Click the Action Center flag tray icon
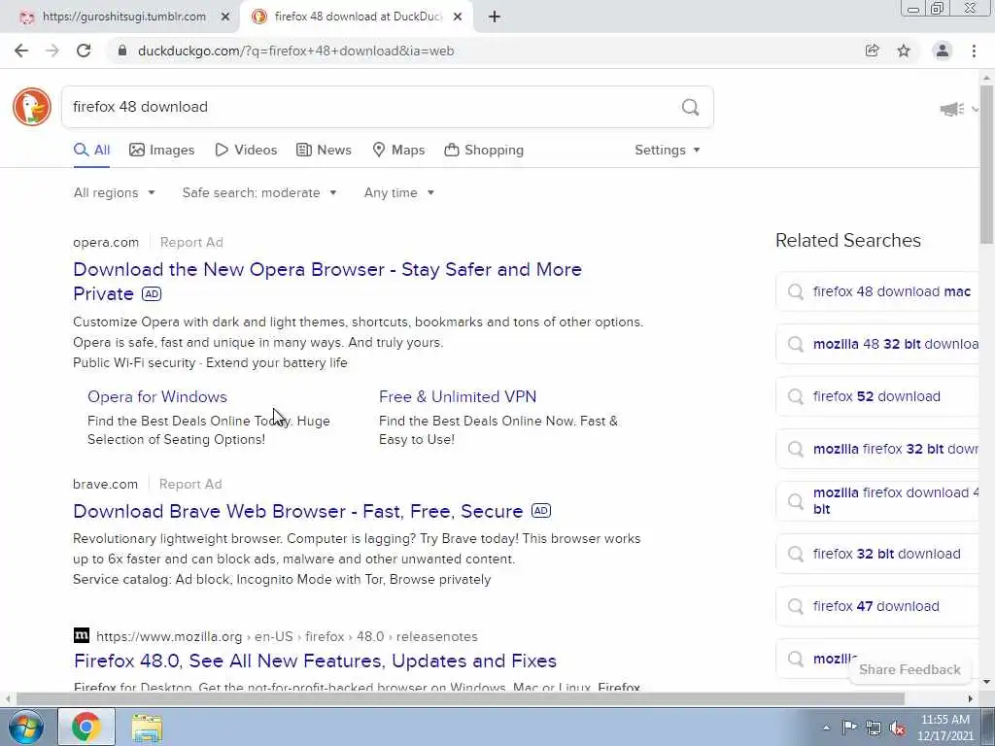 [849, 728]
